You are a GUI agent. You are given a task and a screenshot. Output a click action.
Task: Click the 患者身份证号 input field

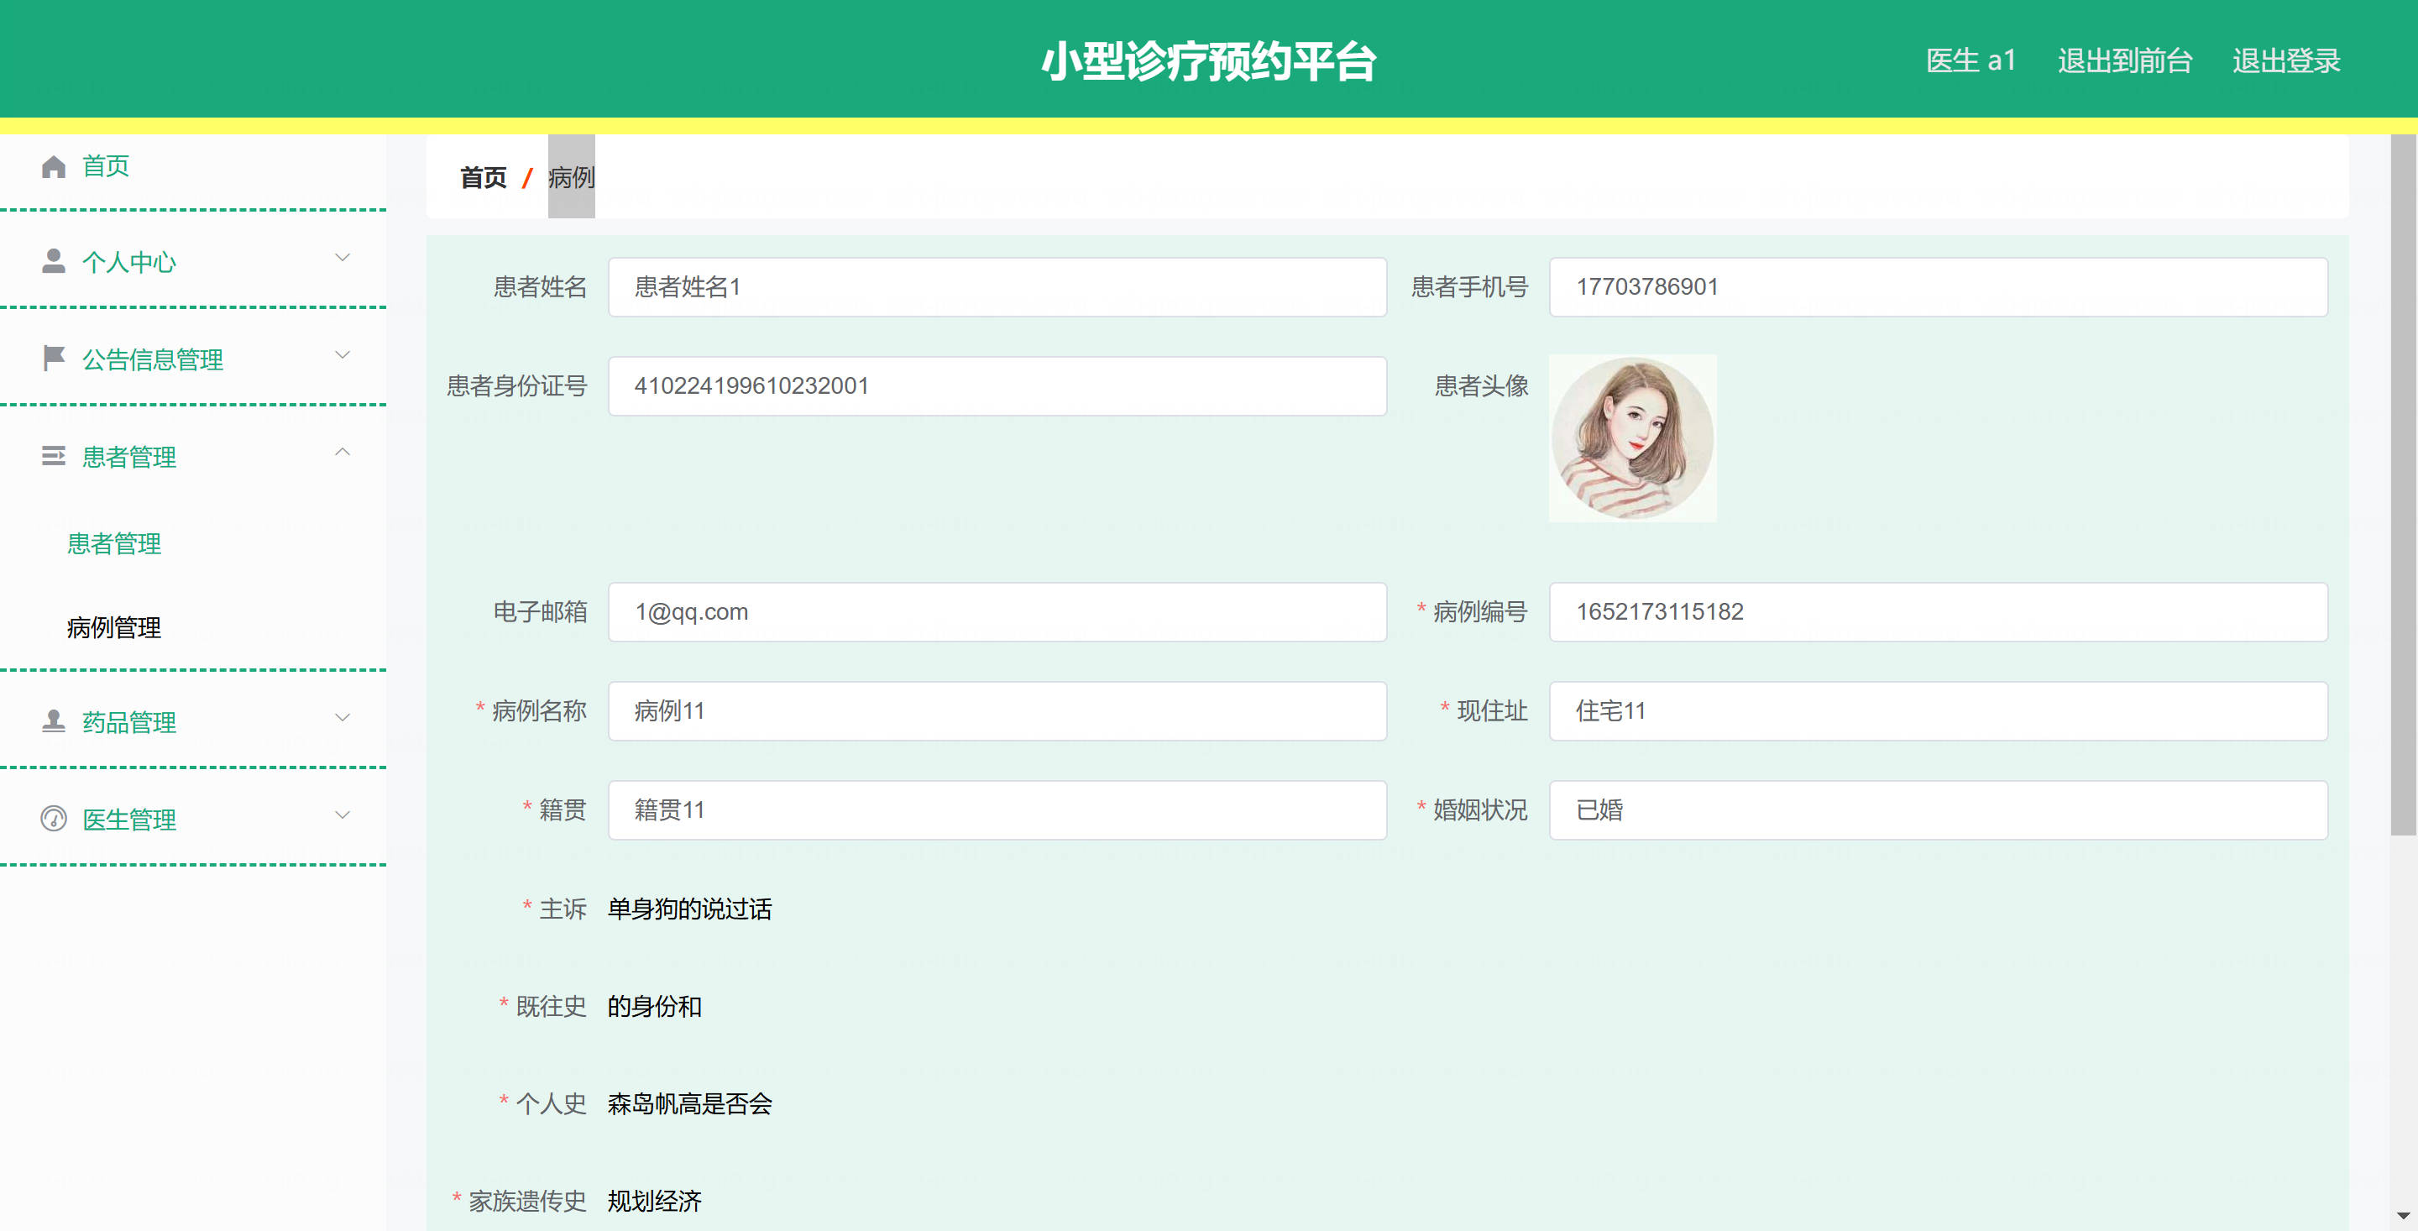[x=997, y=386]
